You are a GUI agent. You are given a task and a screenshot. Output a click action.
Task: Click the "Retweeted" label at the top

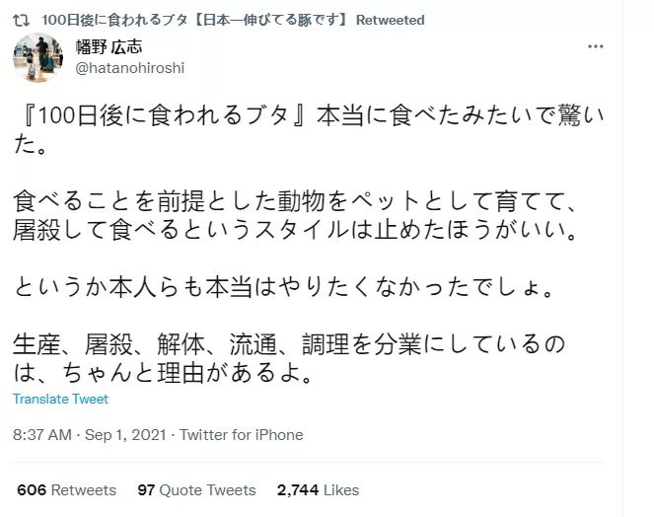[x=390, y=20]
